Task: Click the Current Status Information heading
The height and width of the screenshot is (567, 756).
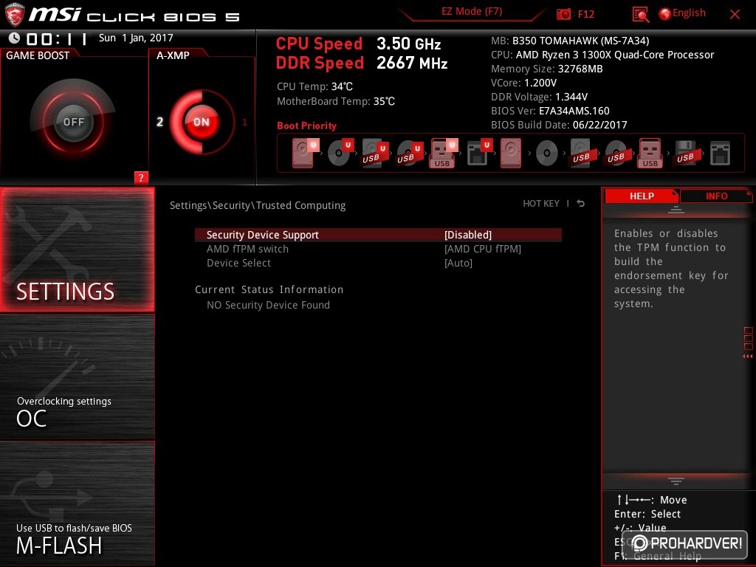Action: click(269, 289)
